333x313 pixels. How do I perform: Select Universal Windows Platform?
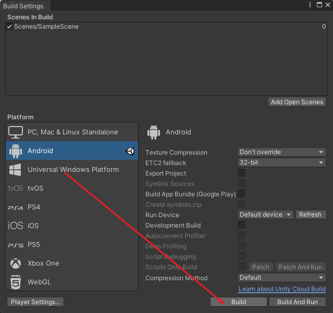click(x=72, y=169)
